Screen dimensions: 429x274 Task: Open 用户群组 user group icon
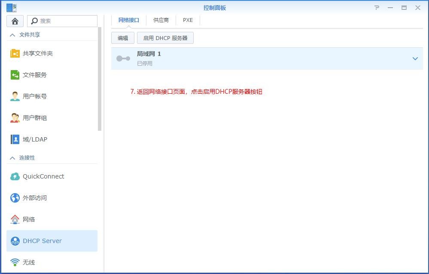click(15, 118)
